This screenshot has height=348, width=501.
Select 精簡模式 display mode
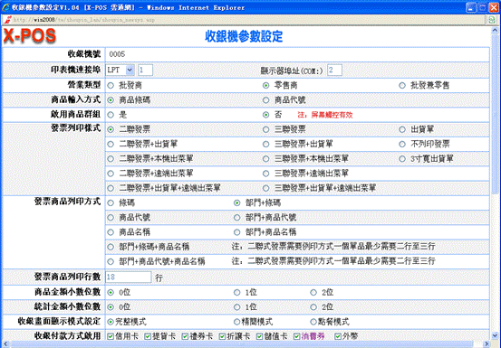[236, 322]
